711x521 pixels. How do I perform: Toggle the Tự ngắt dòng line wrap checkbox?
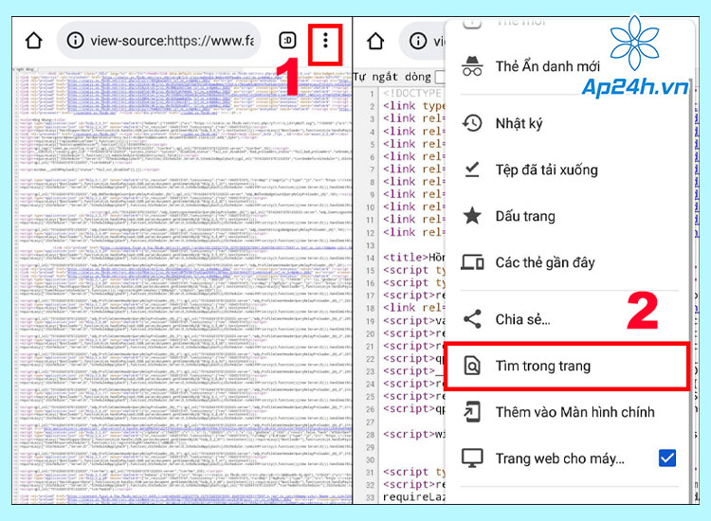[x=439, y=77]
